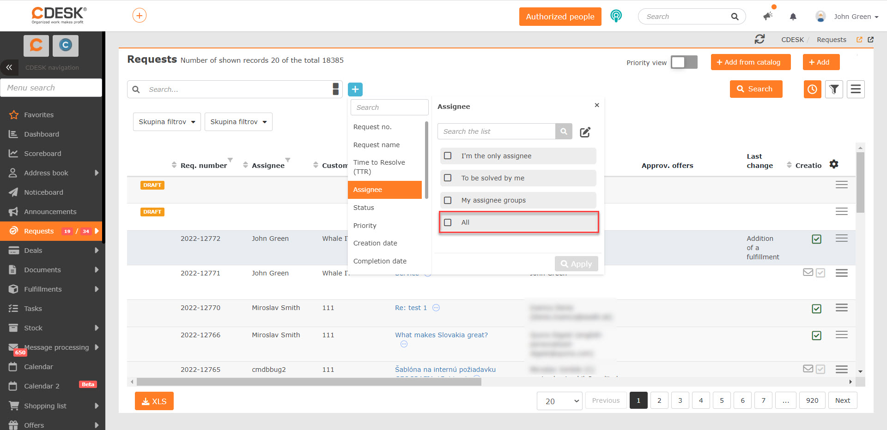
Task: Open the broadcast podcast icon
Action: click(x=616, y=16)
